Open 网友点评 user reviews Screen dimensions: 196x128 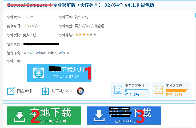pyautogui.click(x=24, y=91)
